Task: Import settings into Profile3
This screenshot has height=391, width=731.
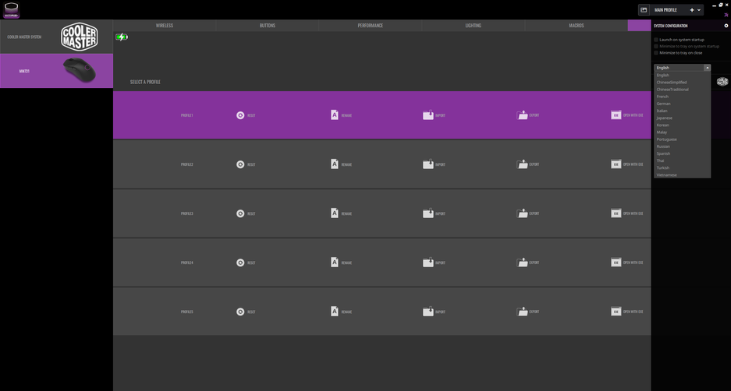Action: point(428,213)
